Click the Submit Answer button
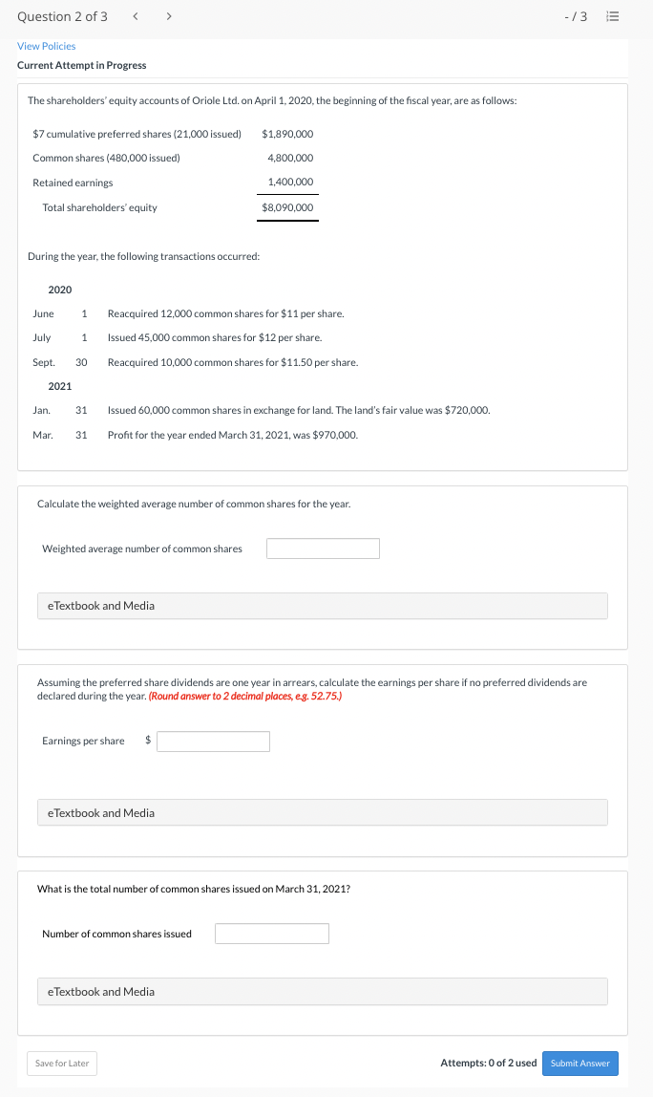Screen dimensions: 653x1097 click(x=579, y=1063)
